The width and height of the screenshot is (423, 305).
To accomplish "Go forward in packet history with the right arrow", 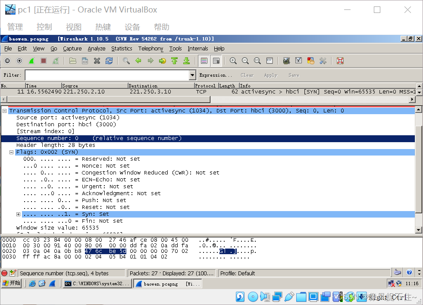I will click(x=150, y=61).
